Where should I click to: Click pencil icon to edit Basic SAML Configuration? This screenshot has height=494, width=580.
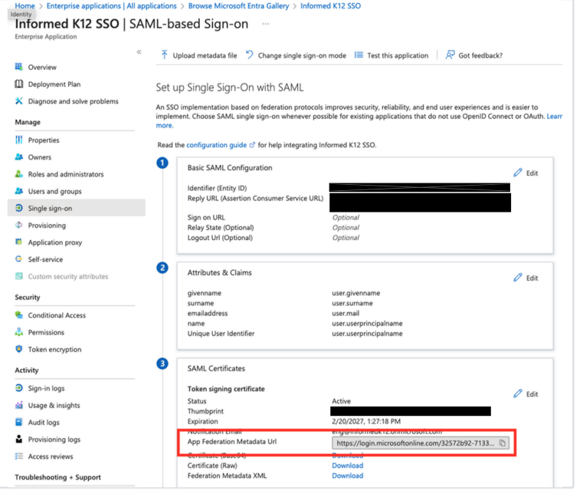518,173
